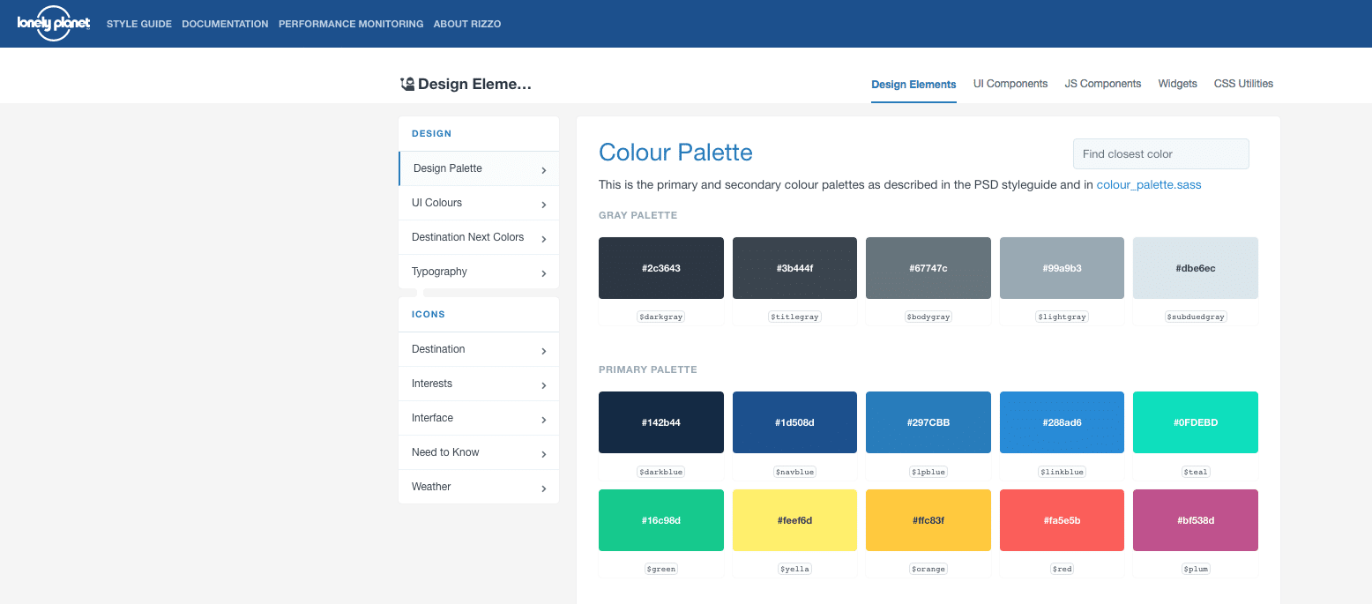Open the Style Guide menu item
The image size is (1372, 604).
(139, 24)
